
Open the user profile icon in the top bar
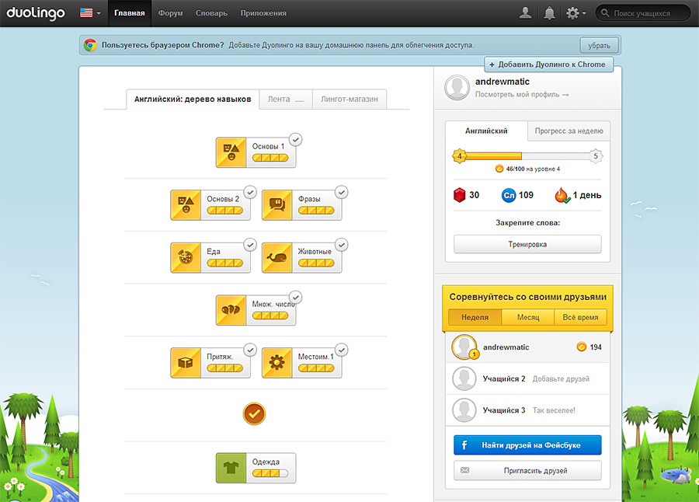pos(526,13)
